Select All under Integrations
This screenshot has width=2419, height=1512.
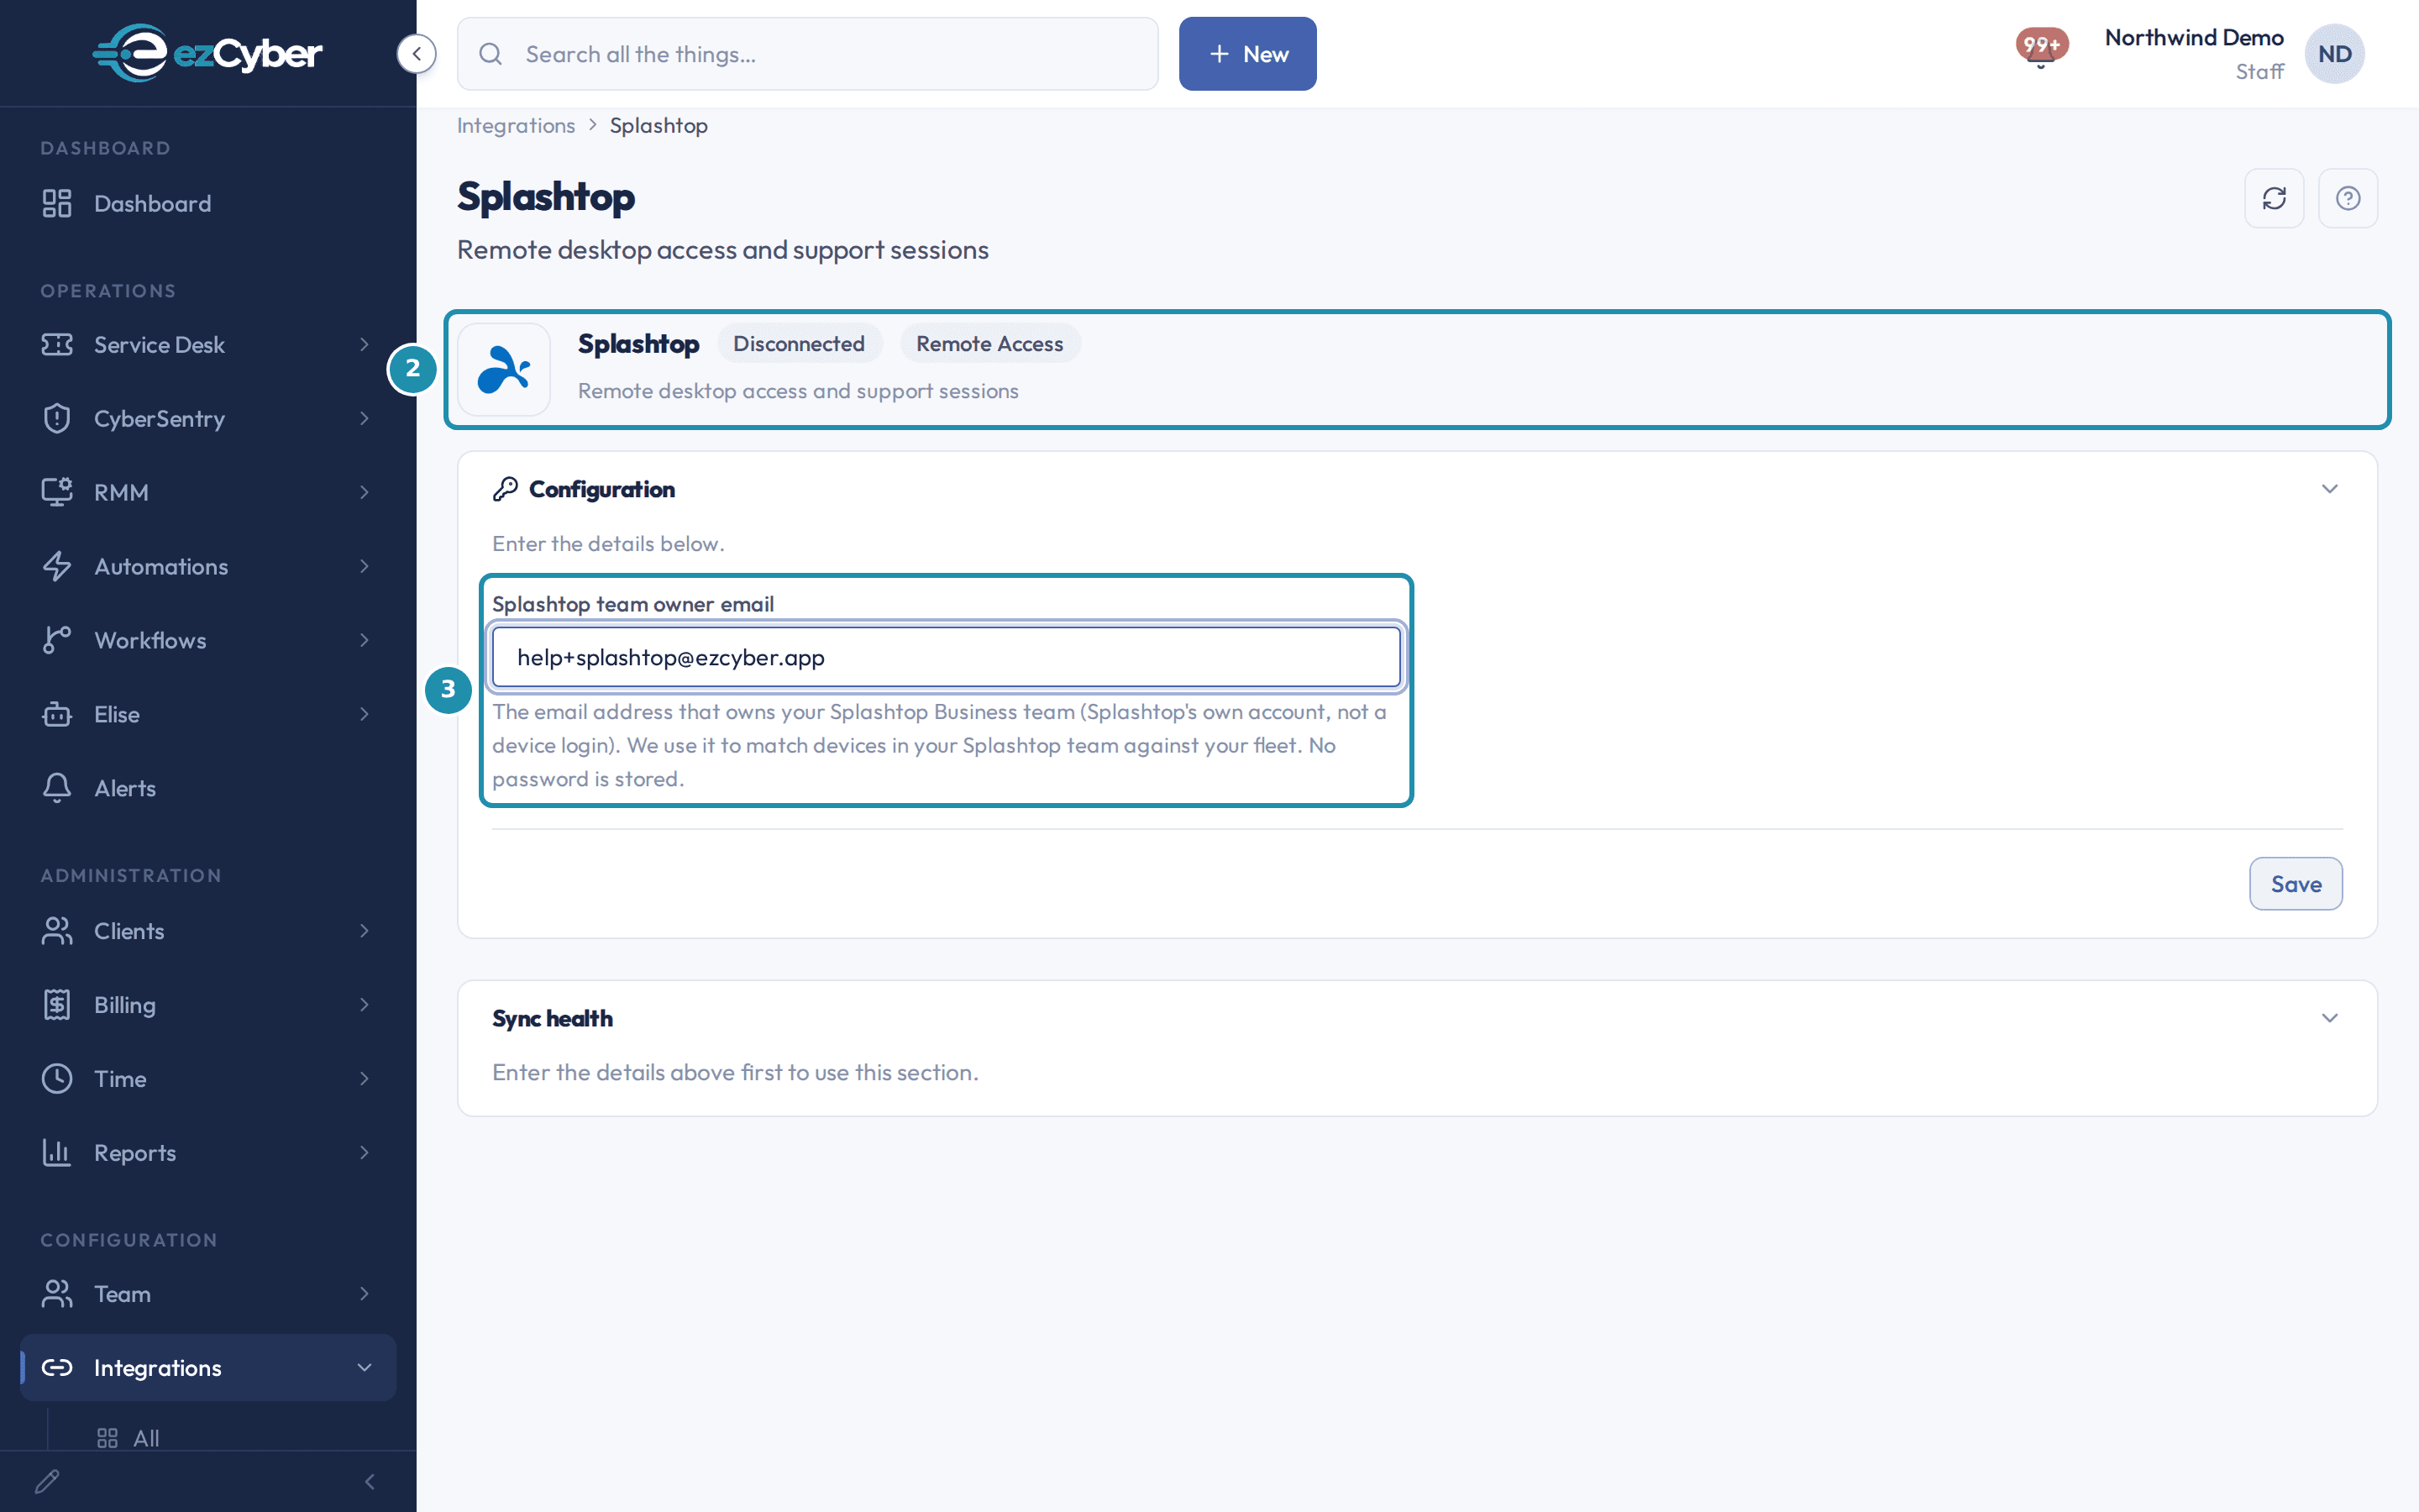click(x=146, y=1438)
